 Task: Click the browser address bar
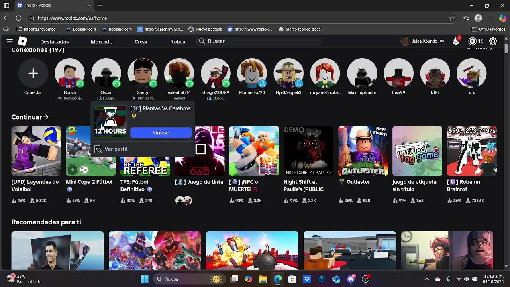click(242, 18)
